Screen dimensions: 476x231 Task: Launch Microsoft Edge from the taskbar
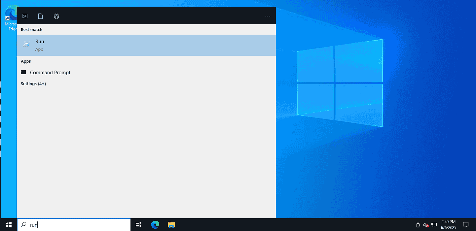155,225
